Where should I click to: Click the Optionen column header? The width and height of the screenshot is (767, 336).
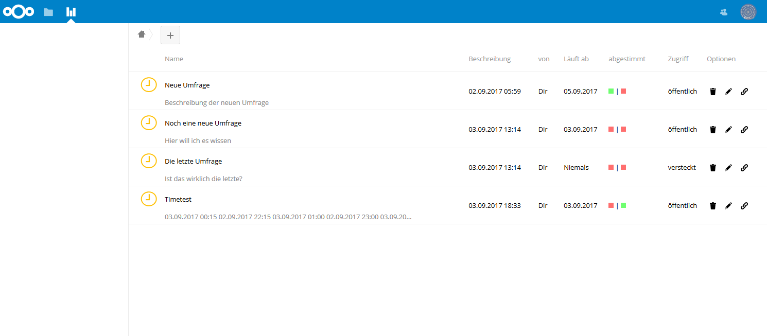click(721, 59)
